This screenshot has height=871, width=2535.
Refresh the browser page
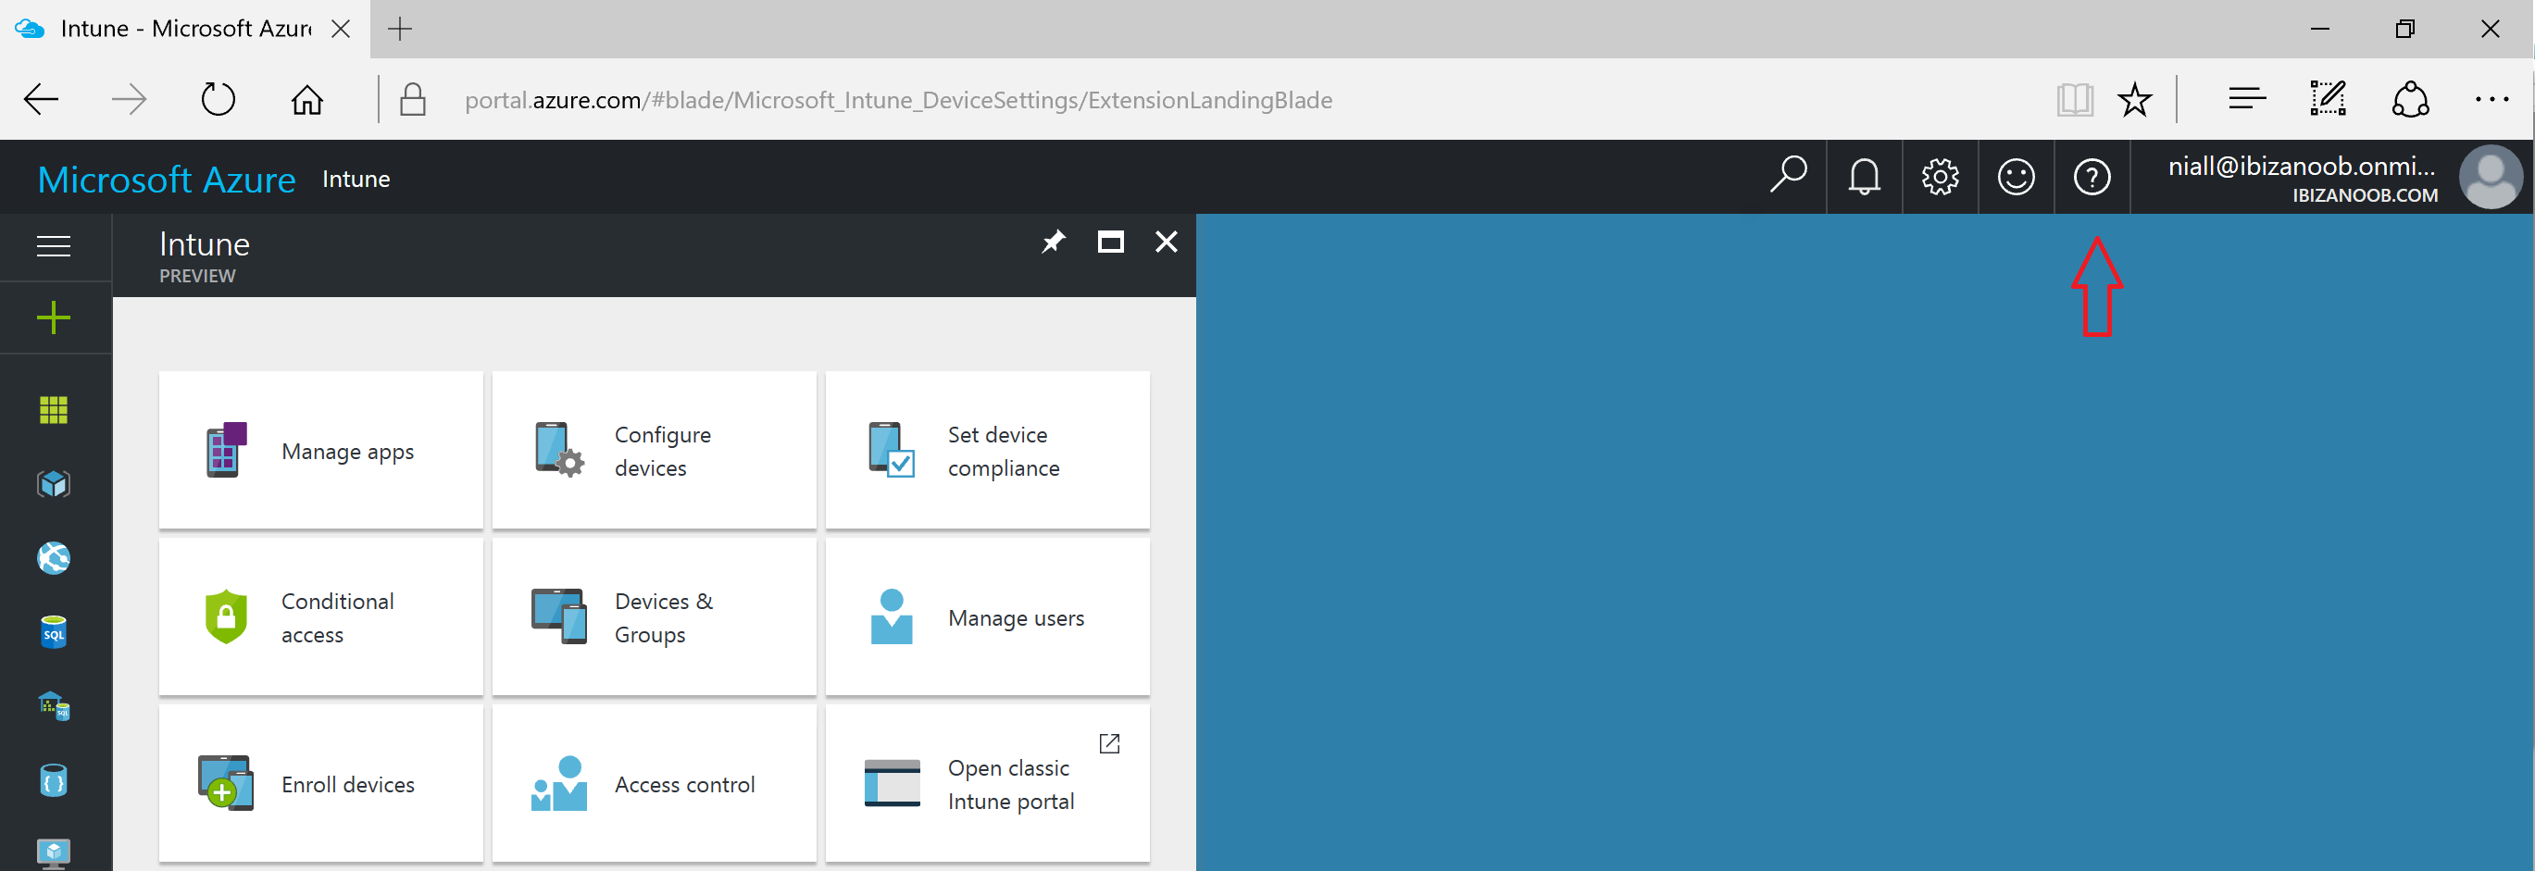pyautogui.click(x=218, y=99)
